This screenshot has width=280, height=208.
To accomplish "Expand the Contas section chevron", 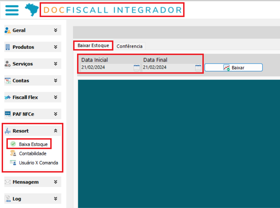I will point(56,80).
